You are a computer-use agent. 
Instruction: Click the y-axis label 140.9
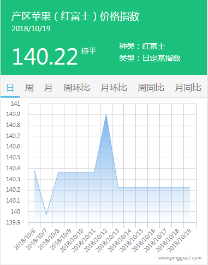(13, 114)
